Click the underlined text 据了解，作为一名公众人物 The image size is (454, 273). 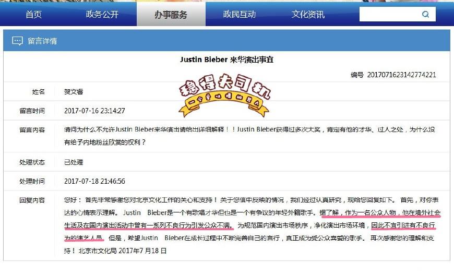pyautogui.click(x=357, y=213)
